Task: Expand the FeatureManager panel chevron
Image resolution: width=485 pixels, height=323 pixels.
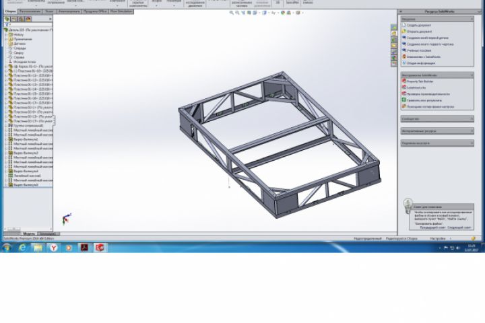Action: pyautogui.click(x=50, y=19)
